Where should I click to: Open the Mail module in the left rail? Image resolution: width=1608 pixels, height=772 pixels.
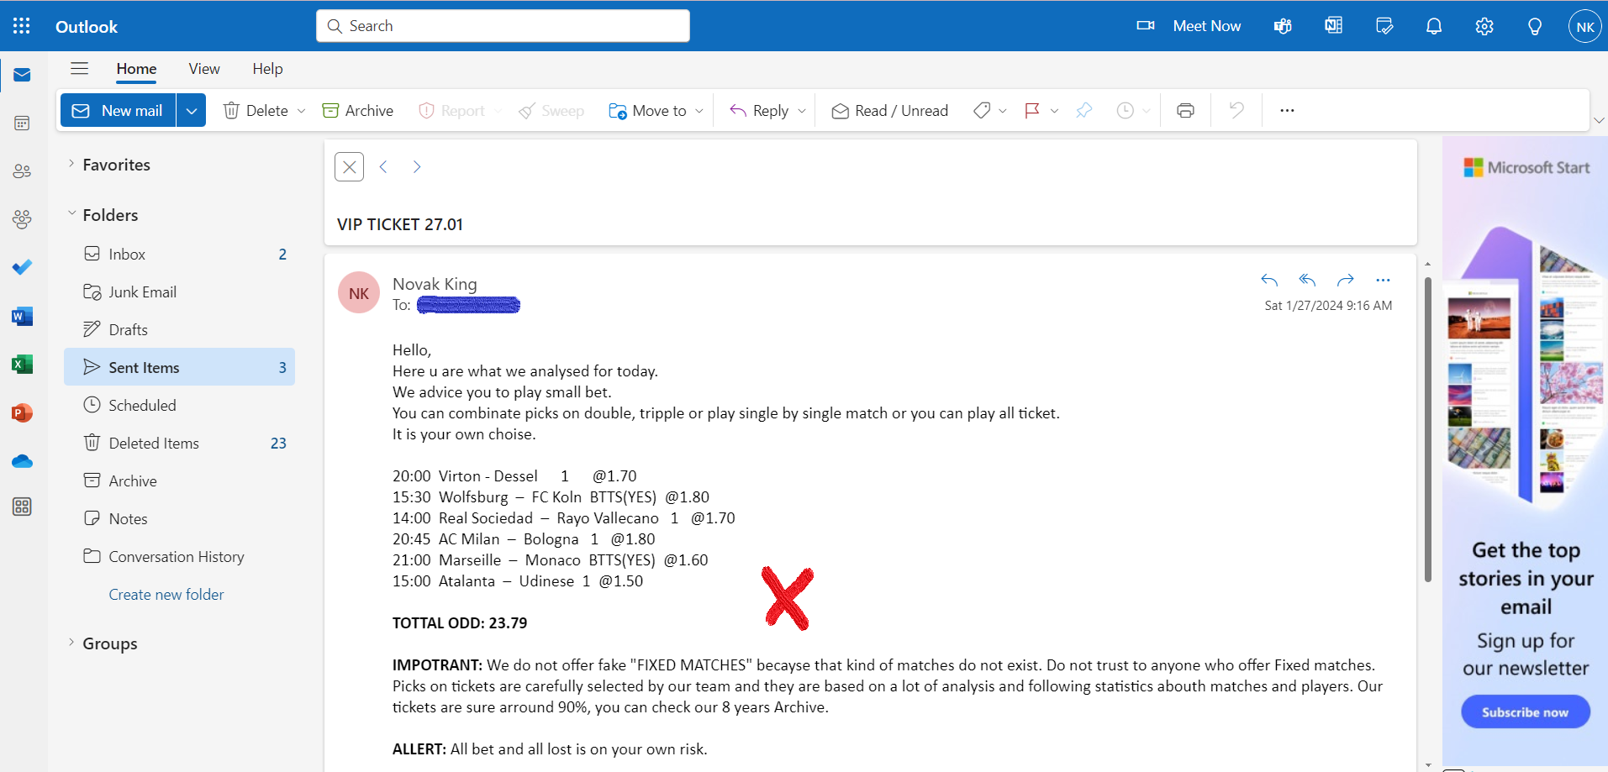click(22, 76)
